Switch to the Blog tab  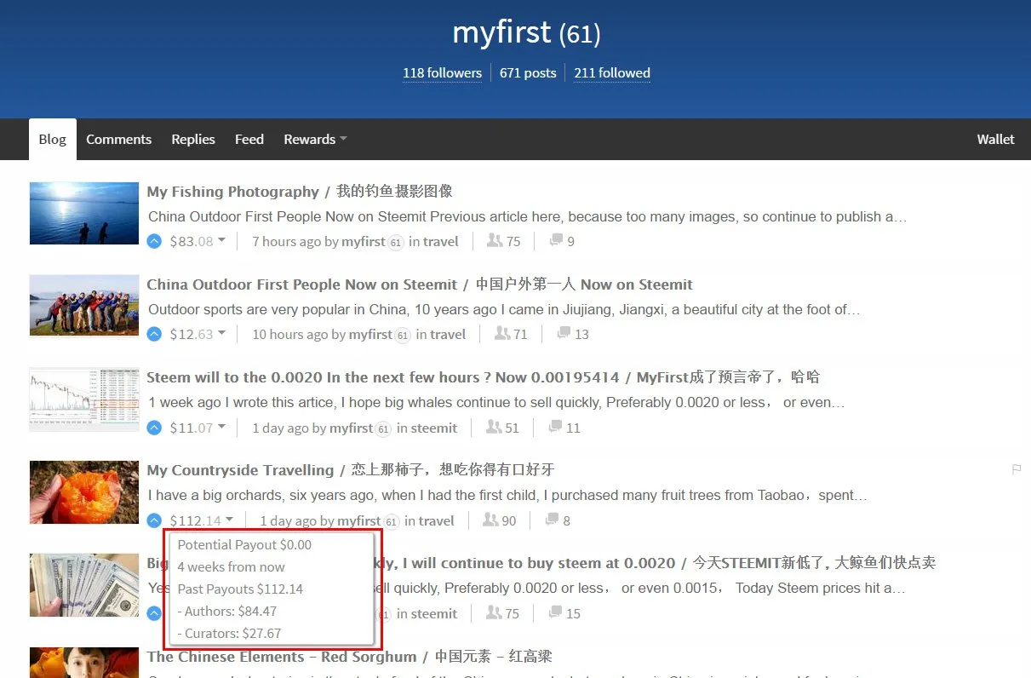[52, 139]
